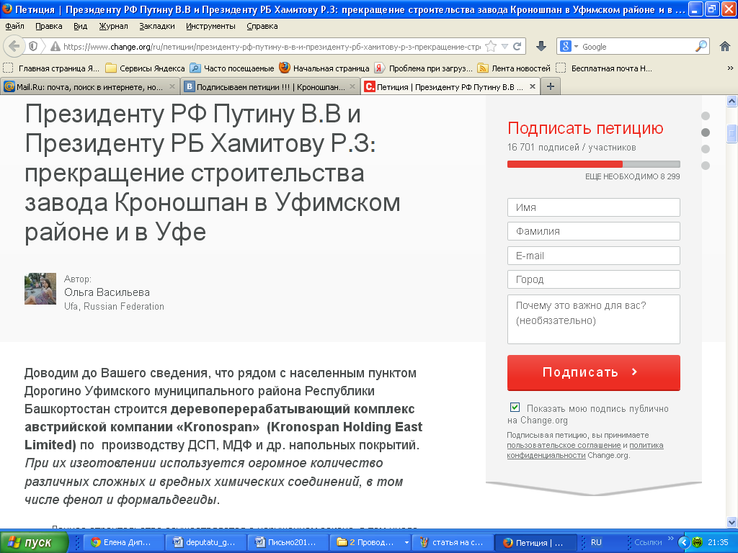Image resolution: width=738 pixels, height=553 pixels.
Task: Open the Файл menu
Action: (14, 26)
